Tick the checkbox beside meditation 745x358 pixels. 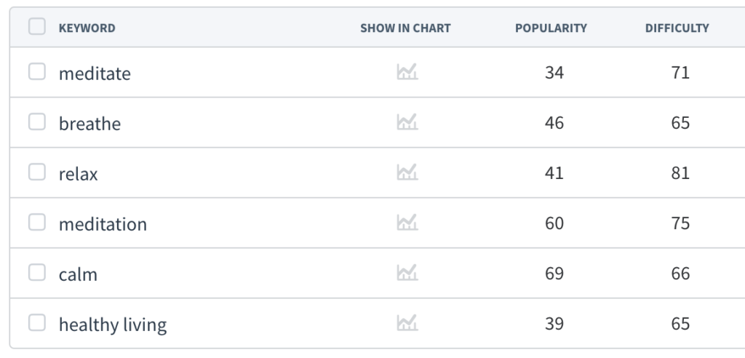click(x=37, y=222)
